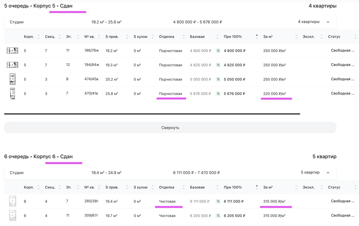359x226 pixels.
Task: View floor plan thumbnail for apartment 309/67г
Action: (x=13, y=216)
